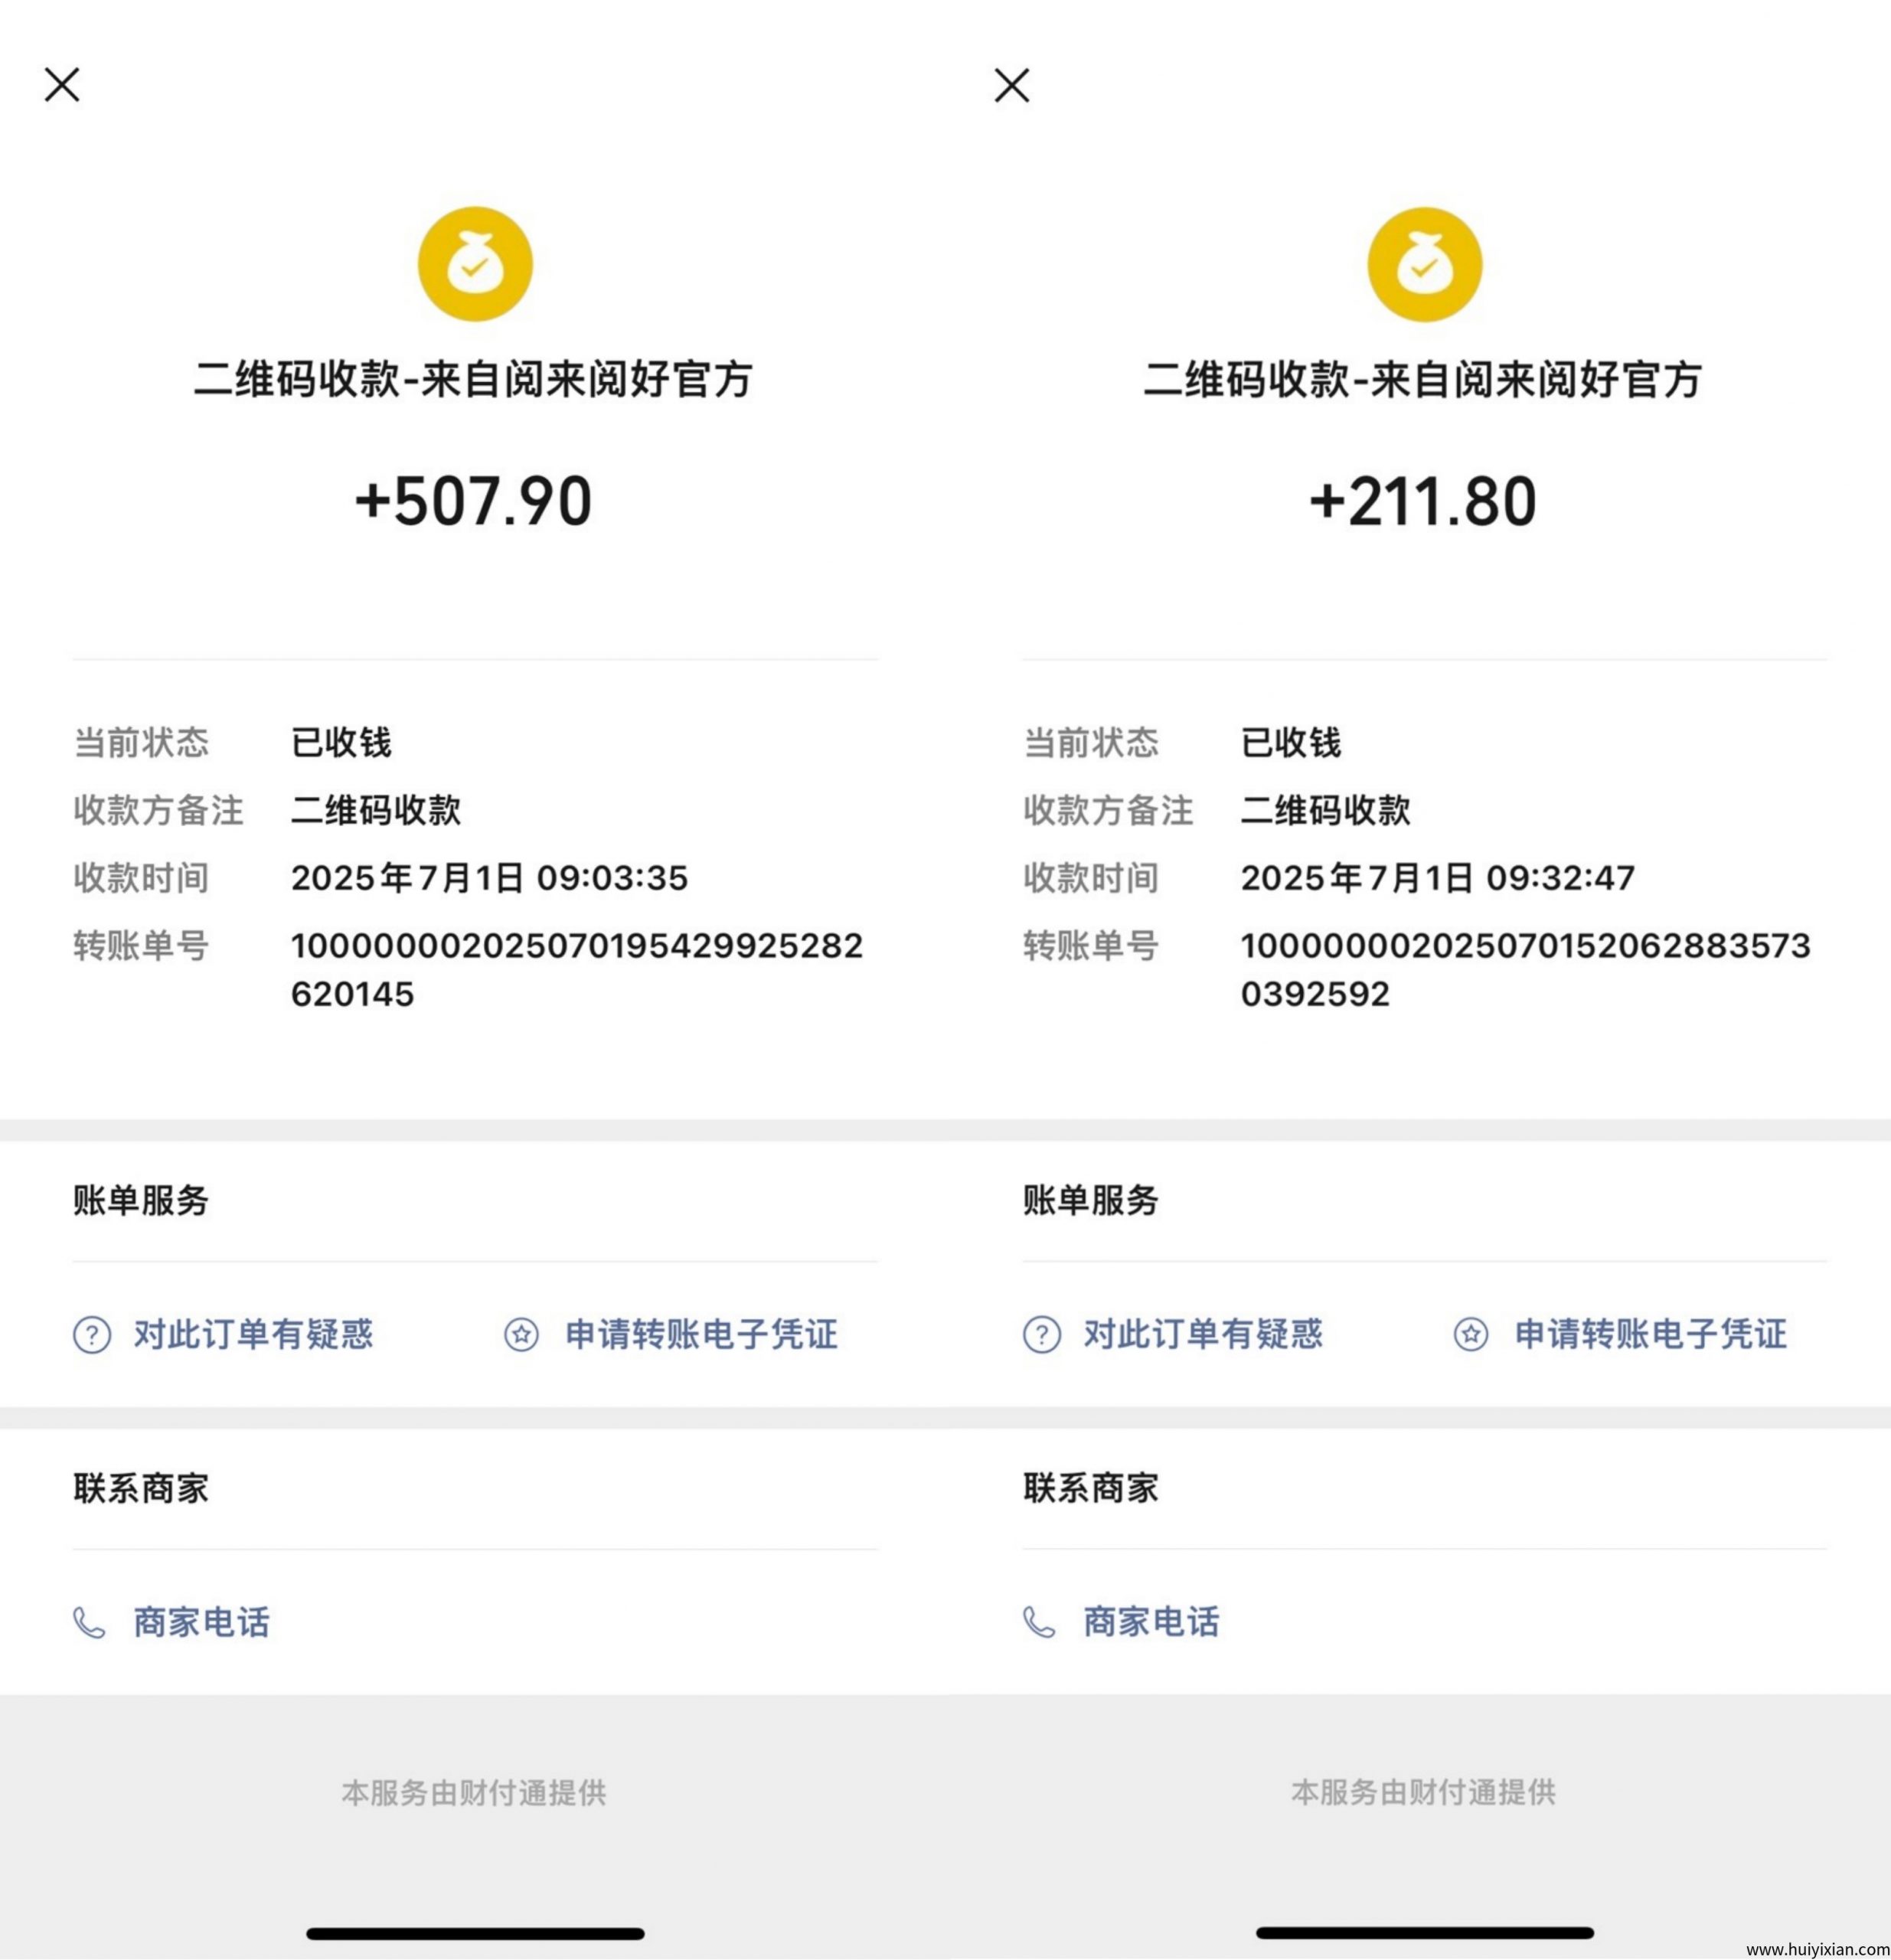Select 申请转账电子凭证 for the +211.80 payment
The image size is (1891, 1960).
tap(1650, 1334)
